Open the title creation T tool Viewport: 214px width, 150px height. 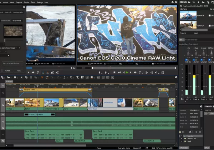click(77, 77)
